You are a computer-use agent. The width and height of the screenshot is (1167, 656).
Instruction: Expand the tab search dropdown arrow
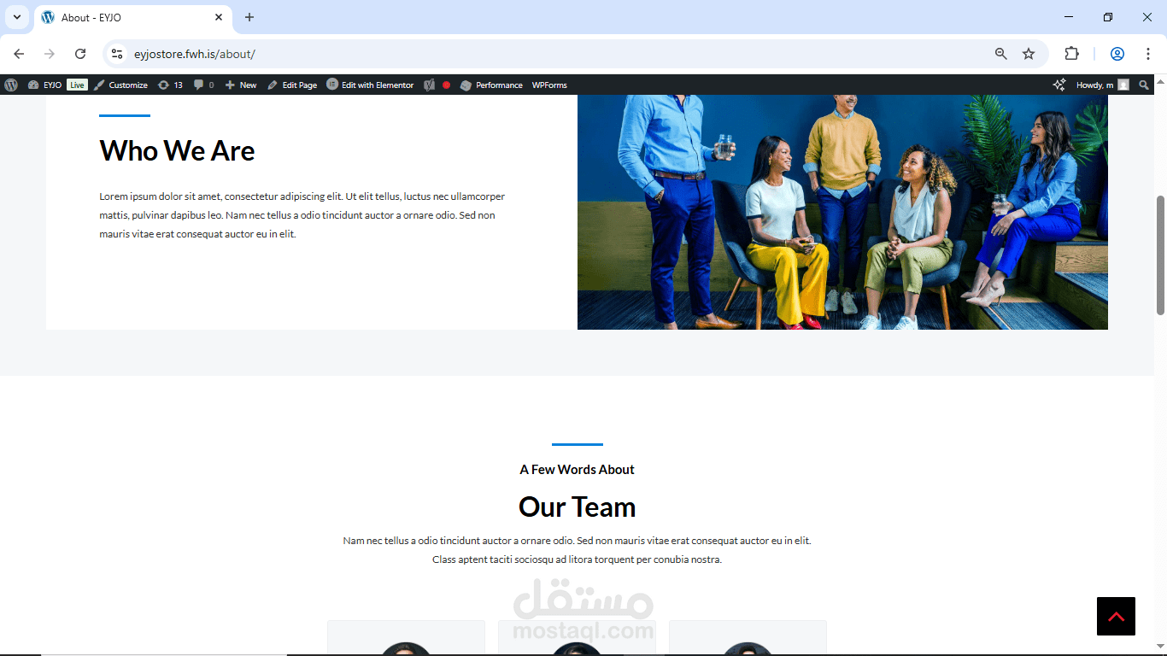click(x=16, y=17)
